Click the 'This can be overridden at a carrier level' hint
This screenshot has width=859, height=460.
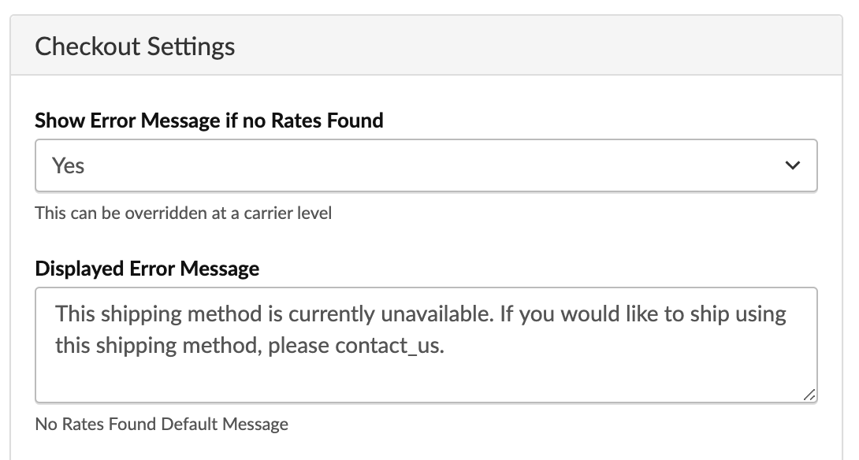(x=184, y=213)
